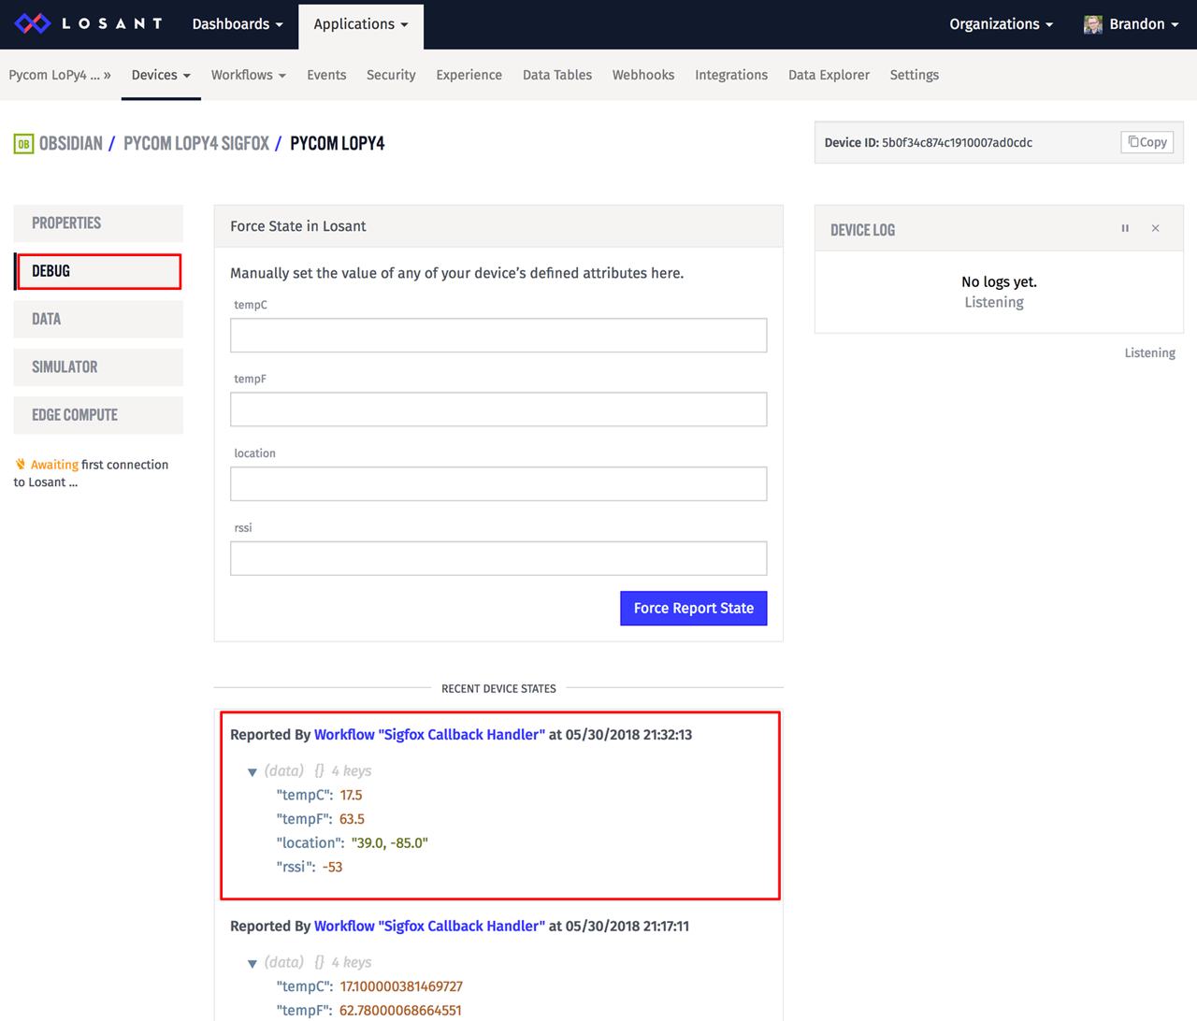The height and width of the screenshot is (1021, 1197).
Task: Open the Dashboards dropdown menu
Action: pyautogui.click(x=238, y=24)
